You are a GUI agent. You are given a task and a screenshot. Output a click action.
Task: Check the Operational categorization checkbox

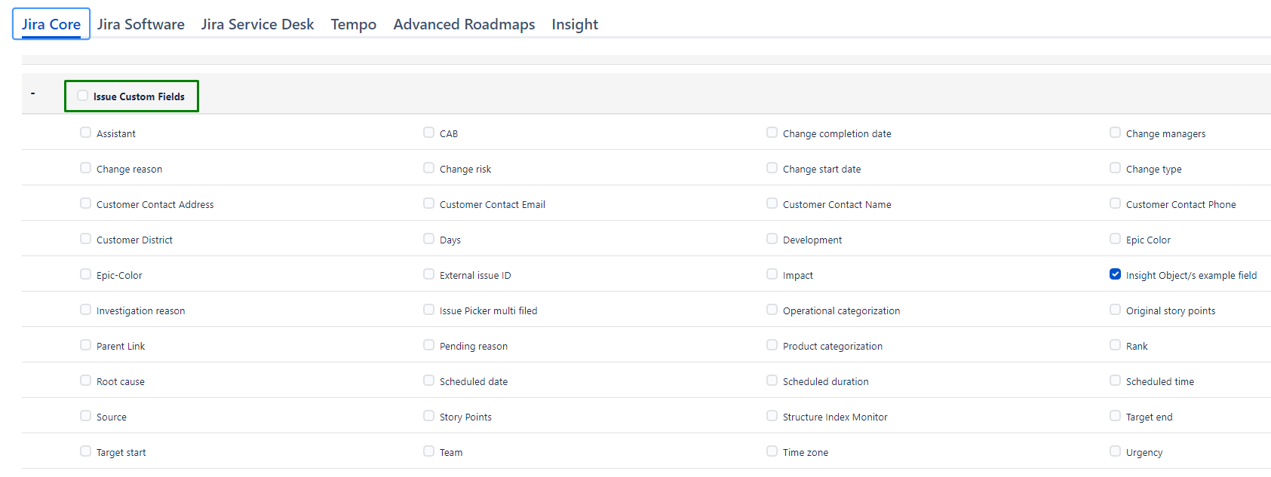[x=772, y=310]
